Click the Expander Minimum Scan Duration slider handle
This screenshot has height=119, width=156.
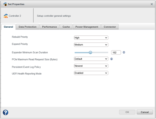[90, 52]
